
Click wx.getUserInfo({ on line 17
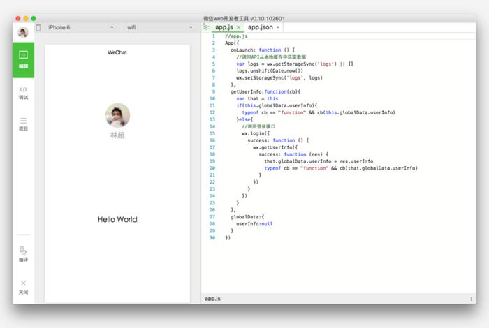[275, 147]
